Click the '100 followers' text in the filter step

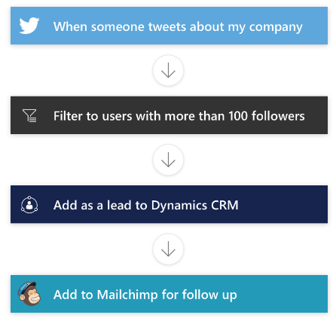pos(267,116)
